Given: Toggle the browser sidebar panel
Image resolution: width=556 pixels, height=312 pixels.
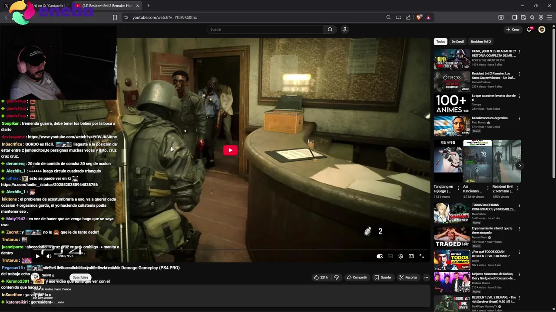Looking at the screenshot, I should pyautogui.click(x=515, y=17).
